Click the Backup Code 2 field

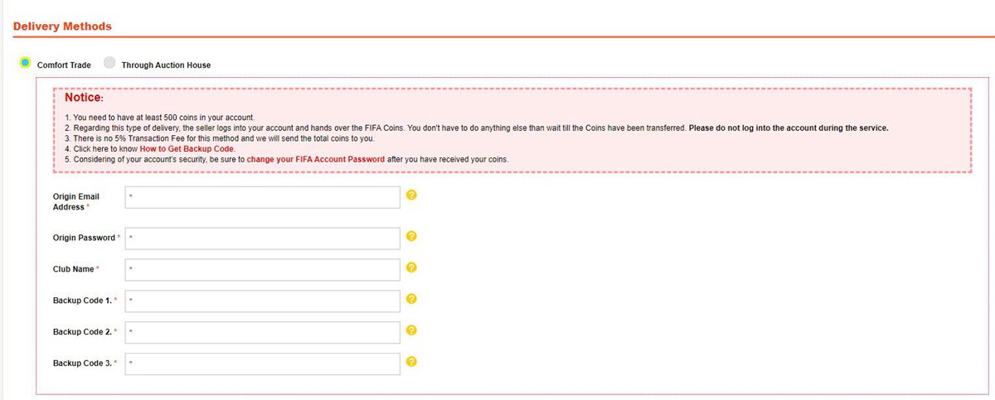coord(263,333)
